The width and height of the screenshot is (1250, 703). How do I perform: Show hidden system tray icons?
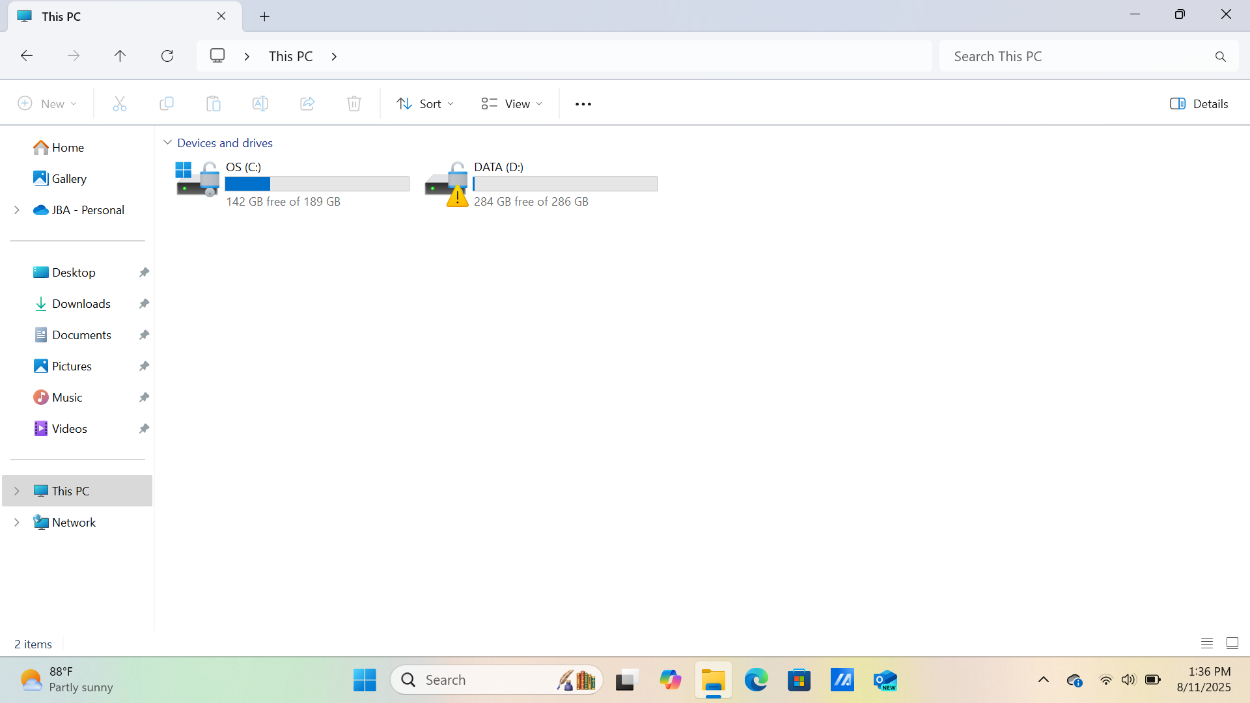pyautogui.click(x=1044, y=680)
